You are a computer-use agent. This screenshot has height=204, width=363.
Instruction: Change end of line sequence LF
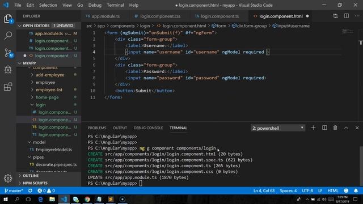coord(320,190)
